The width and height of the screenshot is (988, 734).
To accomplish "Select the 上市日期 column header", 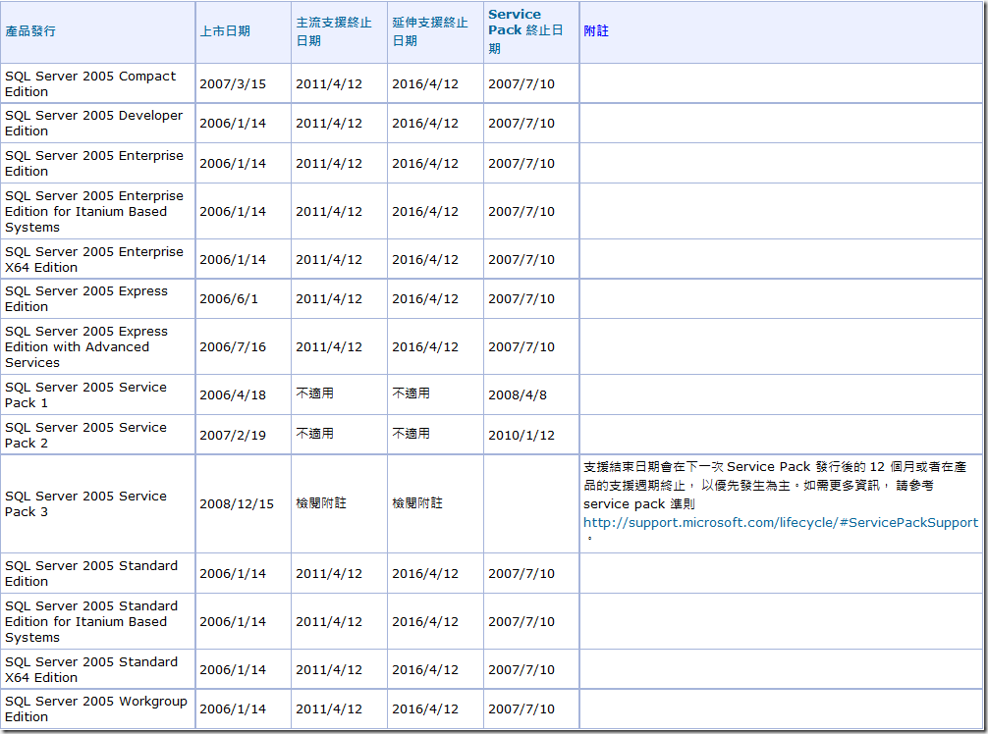I will click(225, 30).
